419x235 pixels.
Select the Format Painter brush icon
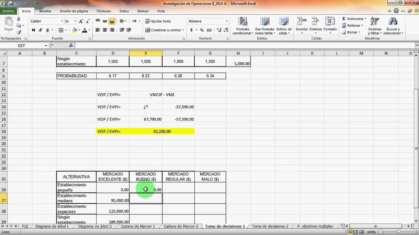[19, 32]
